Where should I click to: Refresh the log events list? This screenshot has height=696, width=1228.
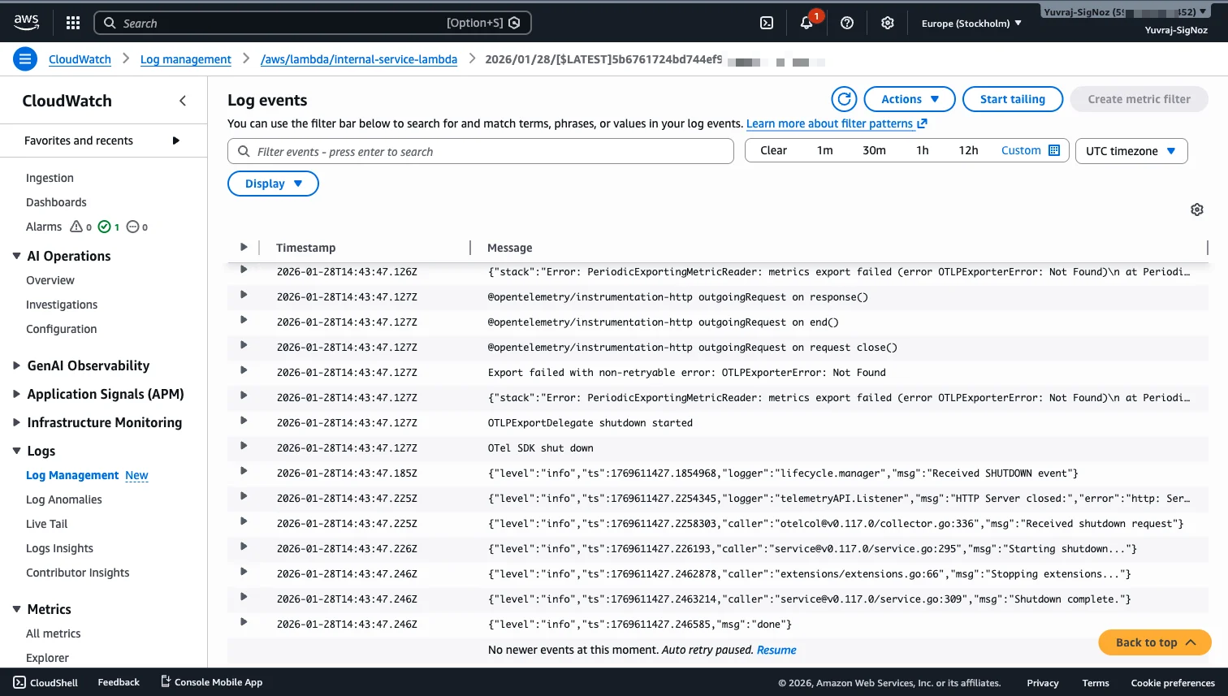[844, 98]
